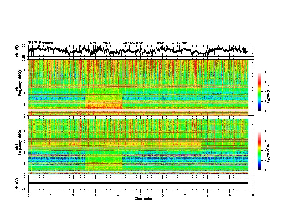Click time axis tick label '9'
Image resolution: width=284 pixels, height=219 pixels.
229,195
